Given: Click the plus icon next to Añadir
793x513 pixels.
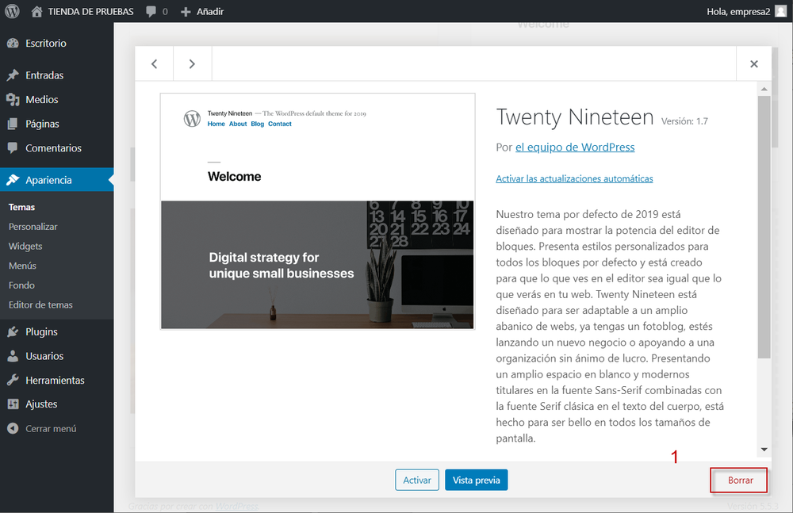Looking at the screenshot, I should pyautogui.click(x=186, y=11).
